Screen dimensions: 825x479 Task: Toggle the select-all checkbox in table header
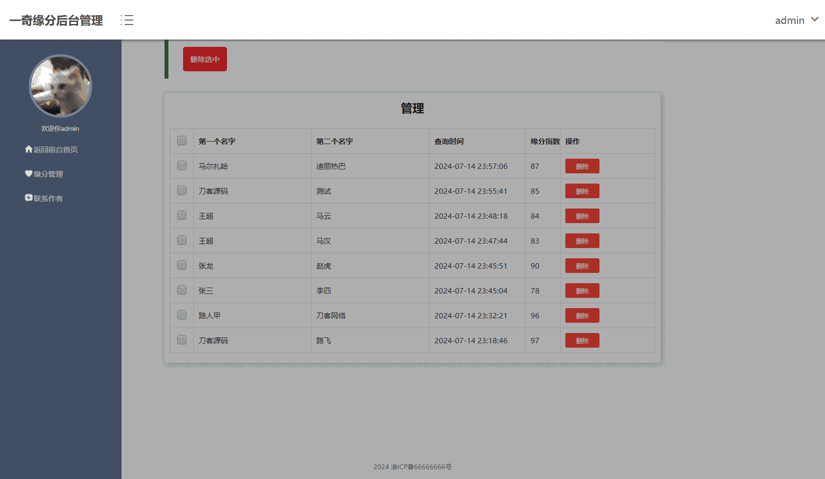[x=182, y=141]
